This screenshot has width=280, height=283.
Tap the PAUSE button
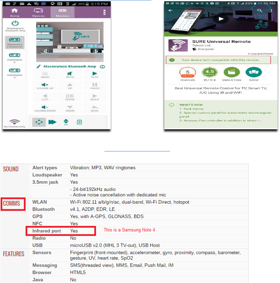click(95, 86)
